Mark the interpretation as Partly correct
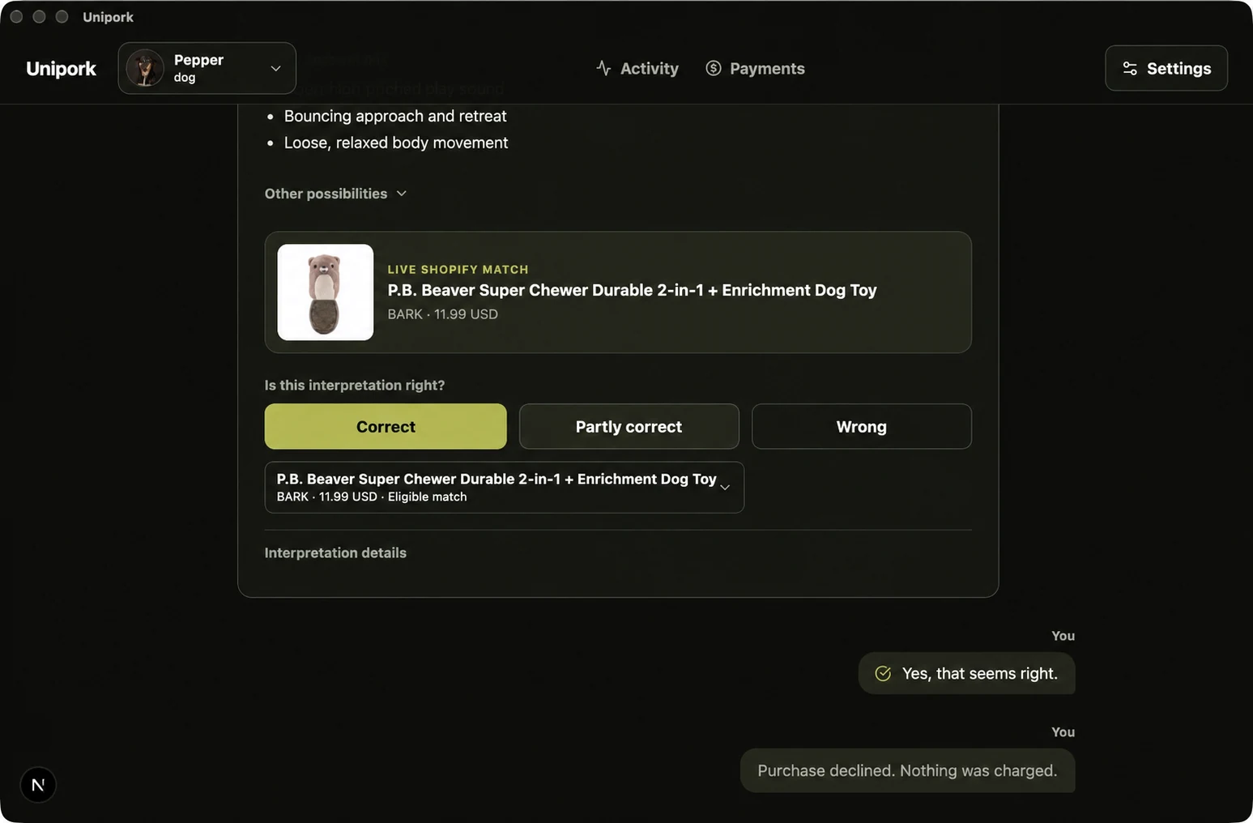 (x=629, y=427)
